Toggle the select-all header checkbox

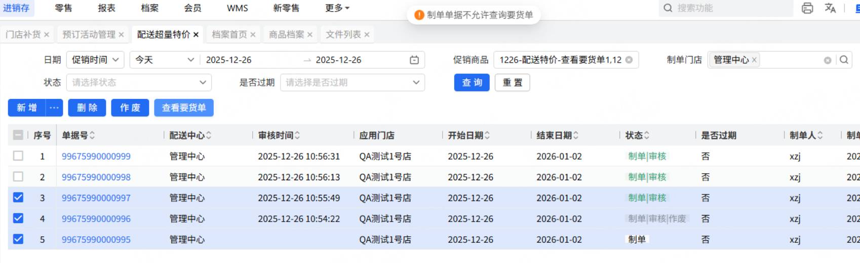pos(18,135)
